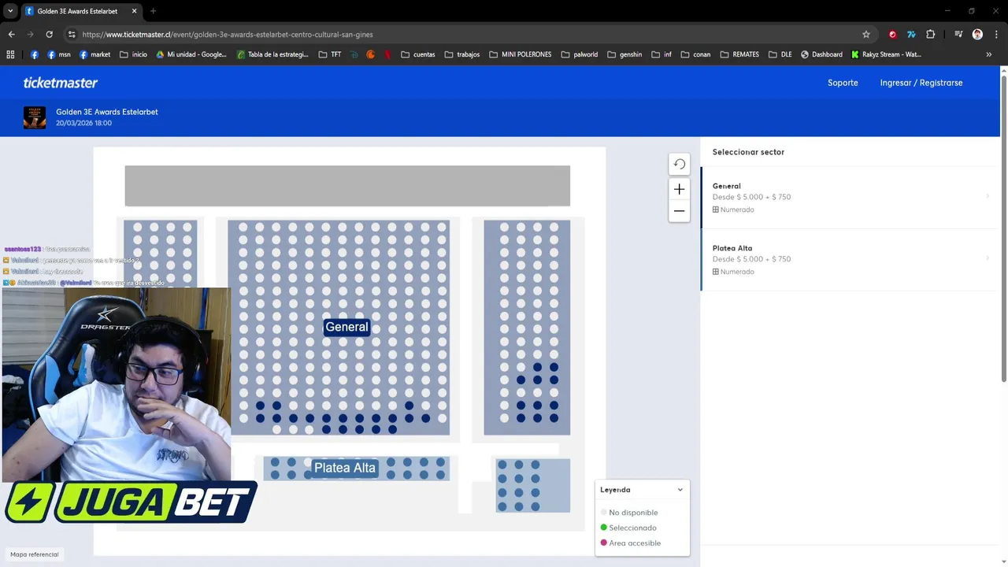Viewport: 1008px width, 567px height.
Task: Open the Extensions puzzle piece menu
Action: point(930,35)
